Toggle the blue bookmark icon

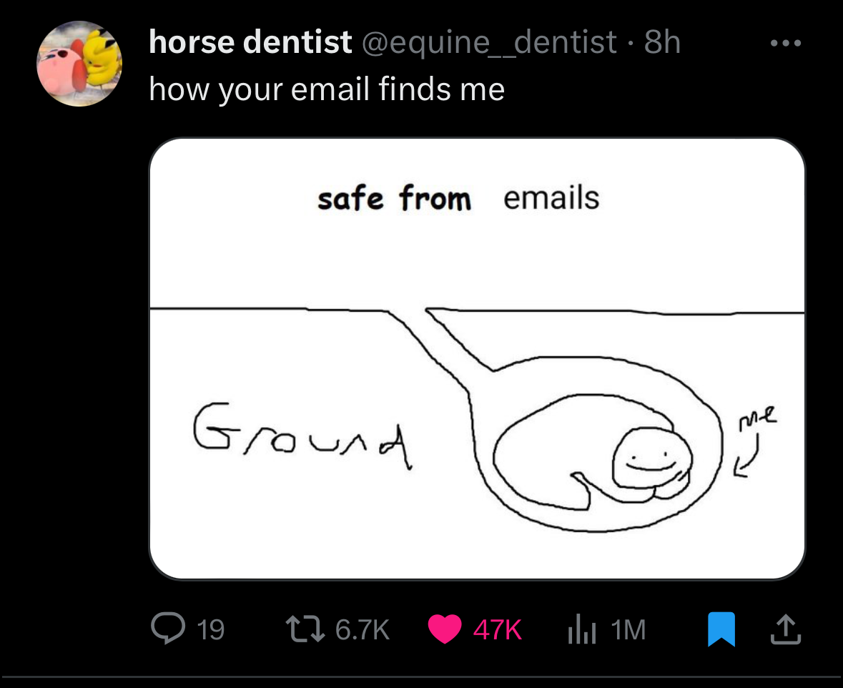[x=721, y=629]
